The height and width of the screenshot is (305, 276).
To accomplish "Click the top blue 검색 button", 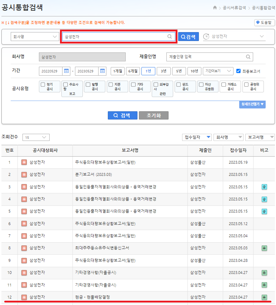I will pos(189,37).
